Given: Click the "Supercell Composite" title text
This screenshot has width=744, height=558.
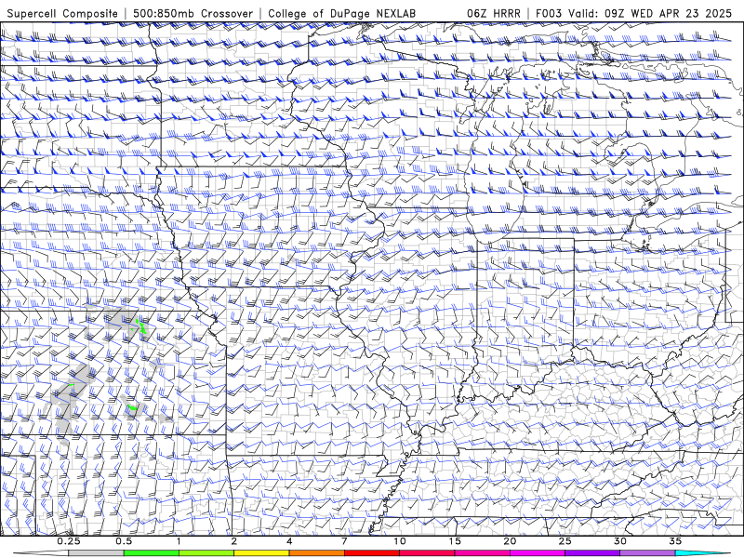Looking at the screenshot, I should coord(62,13).
